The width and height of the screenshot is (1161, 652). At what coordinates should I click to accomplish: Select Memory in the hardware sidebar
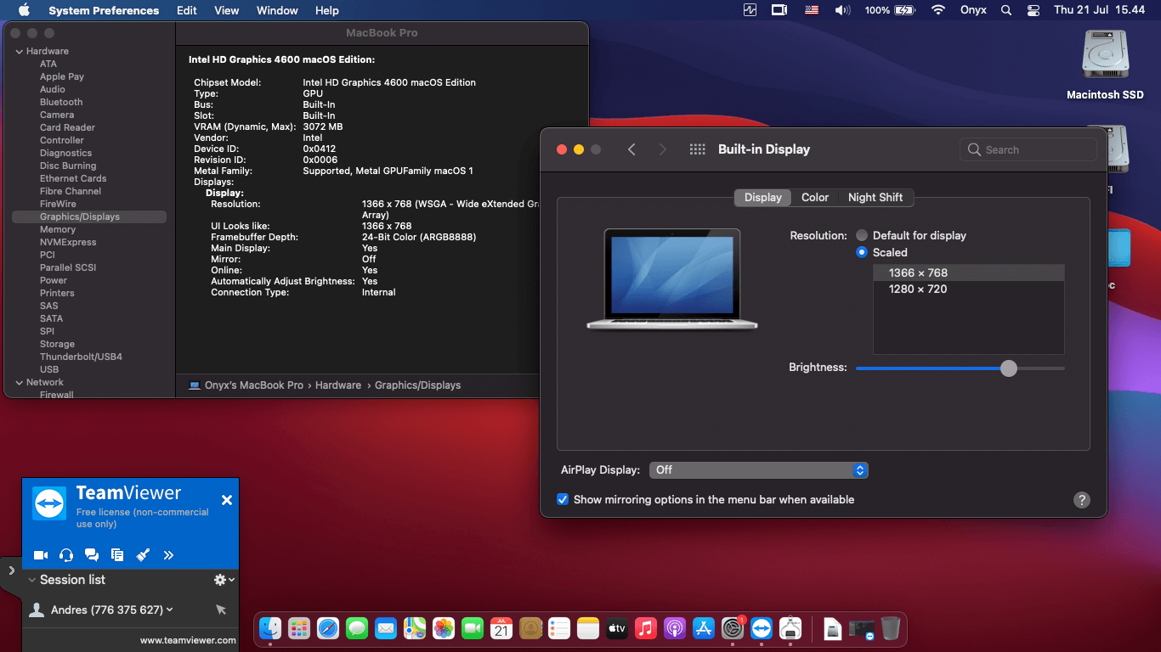pos(58,229)
